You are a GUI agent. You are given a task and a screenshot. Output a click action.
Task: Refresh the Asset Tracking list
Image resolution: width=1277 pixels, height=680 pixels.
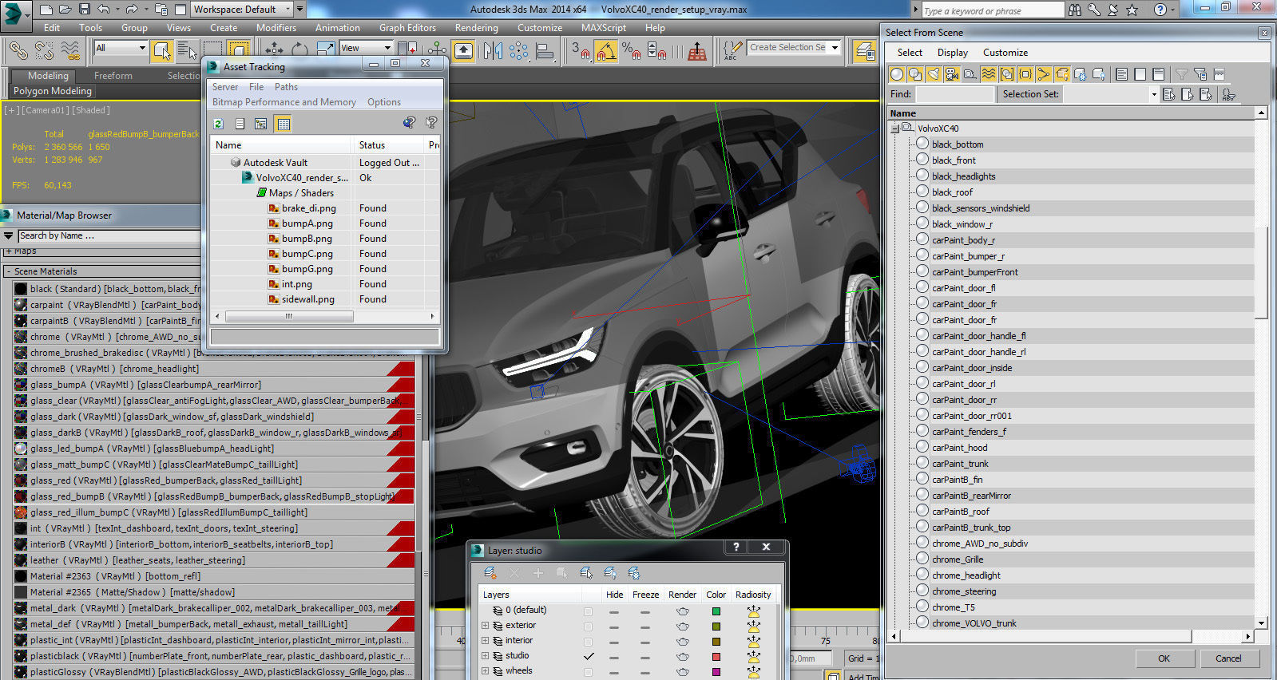click(218, 124)
